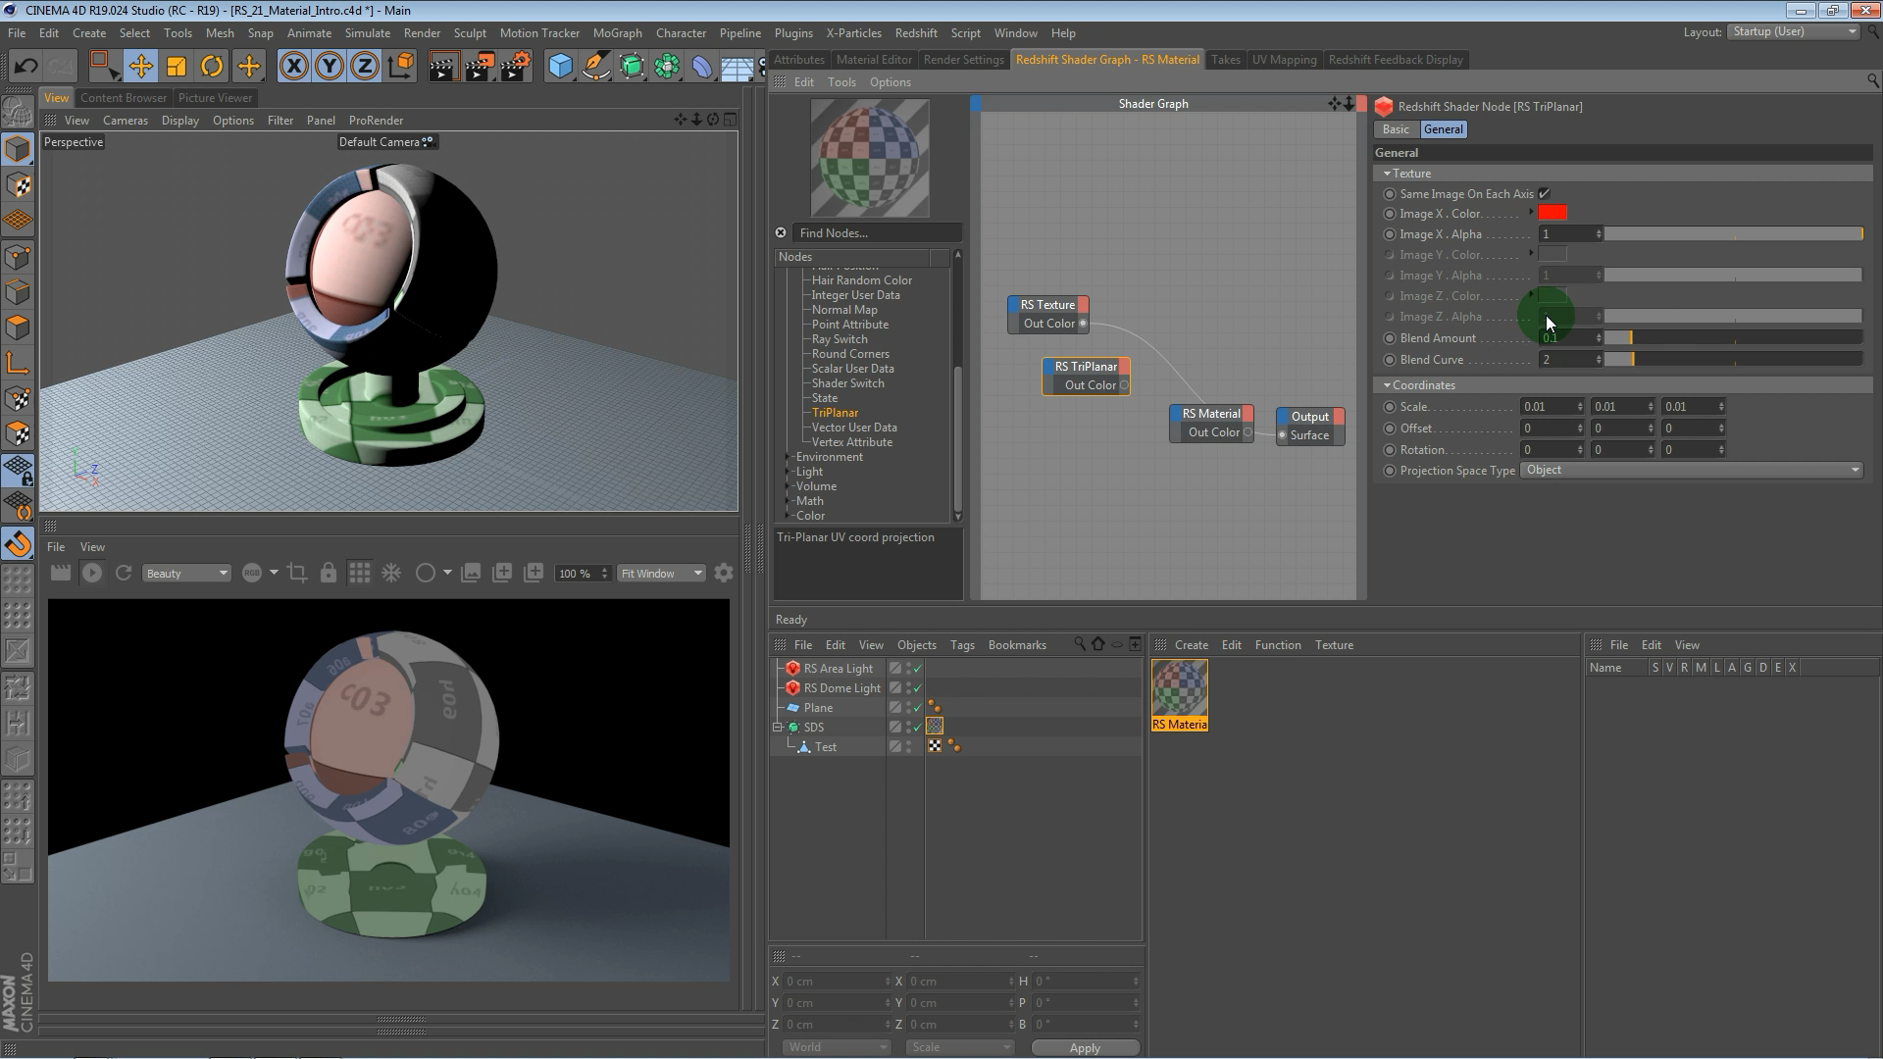Viewport: 1883px width, 1059px height.
Task: Select Texture mode checker icon
Action: click(18, 185)
